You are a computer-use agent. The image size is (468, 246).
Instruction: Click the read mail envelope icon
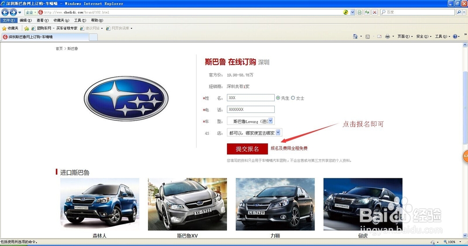(380, 36)
